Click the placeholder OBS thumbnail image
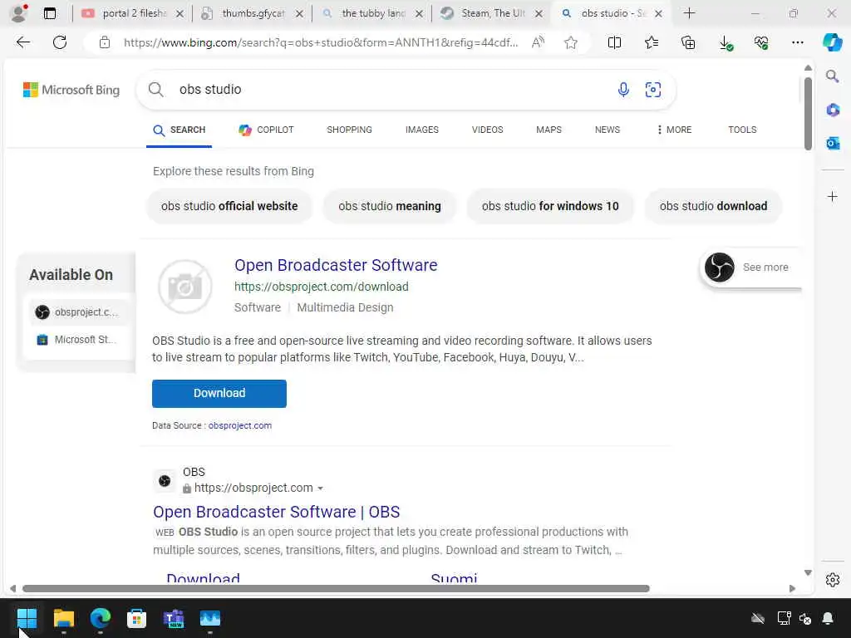851x638 pixels. pyautogui.click(x=184, y=287)
